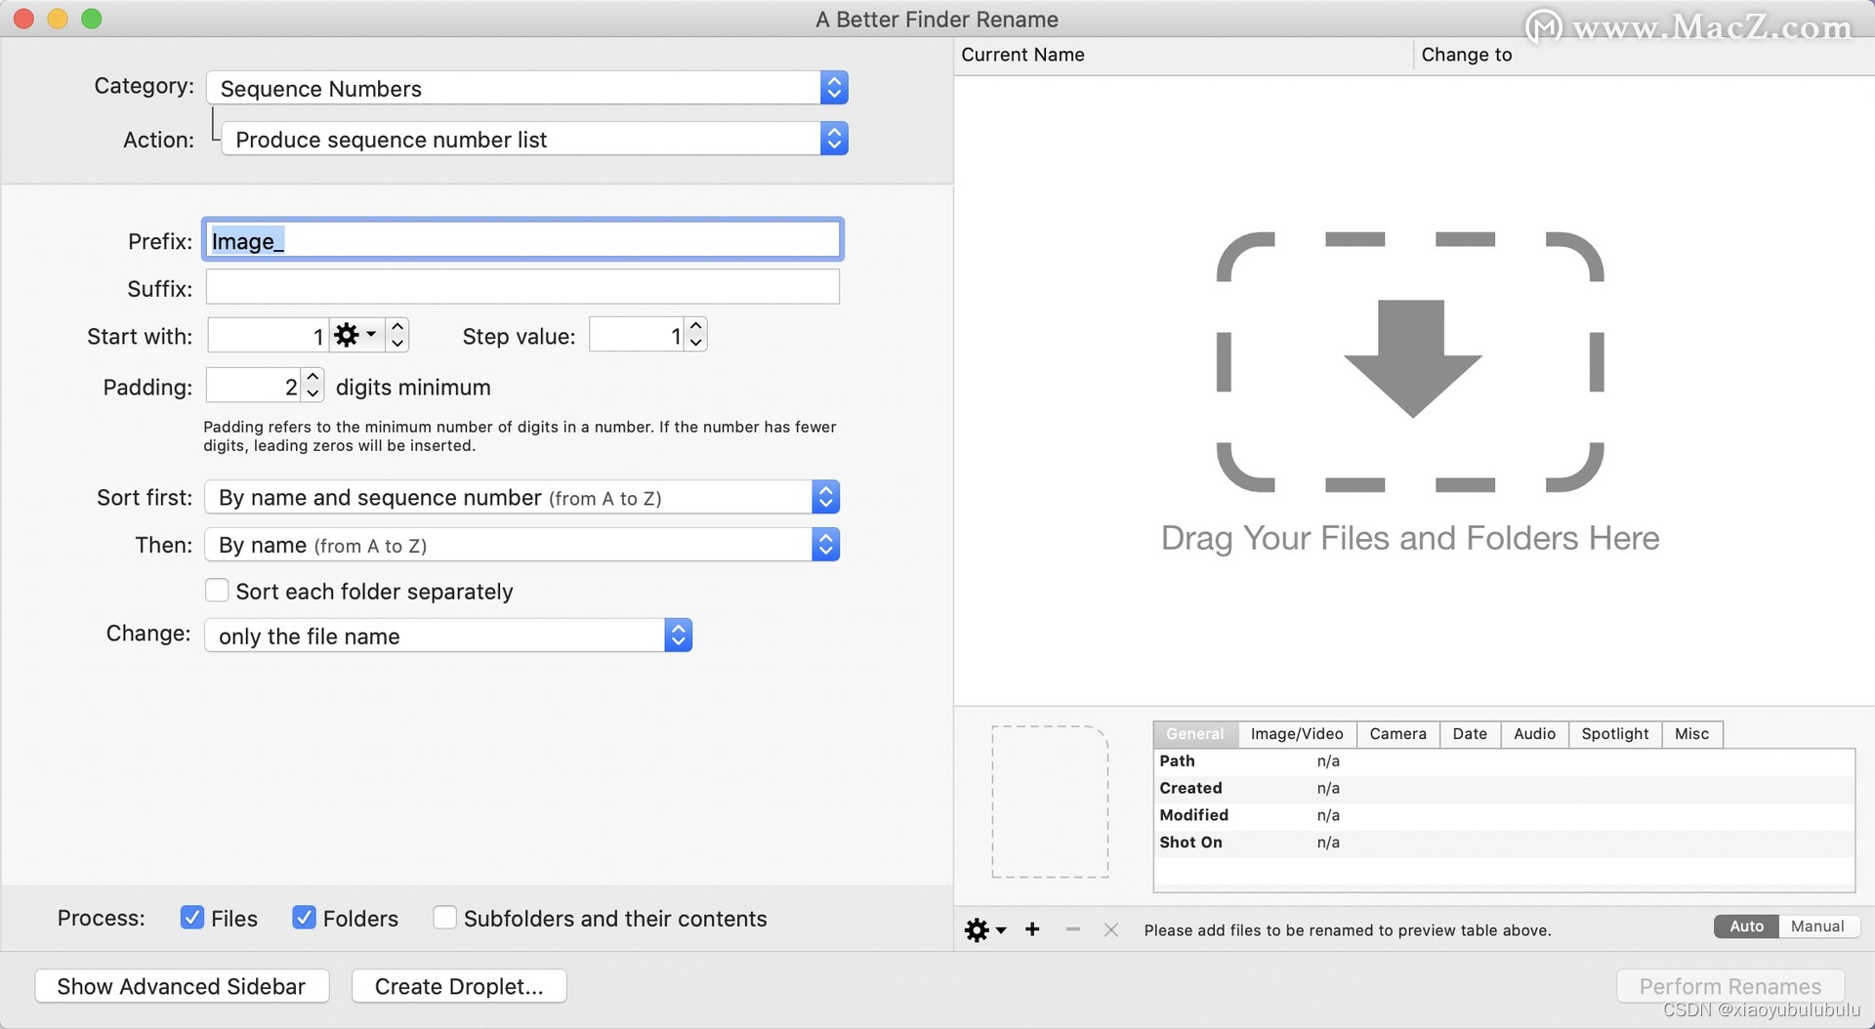Open the Change dropdown
The width and height of the screenshot is (1875, 1029).
click(x=448, y=636)
